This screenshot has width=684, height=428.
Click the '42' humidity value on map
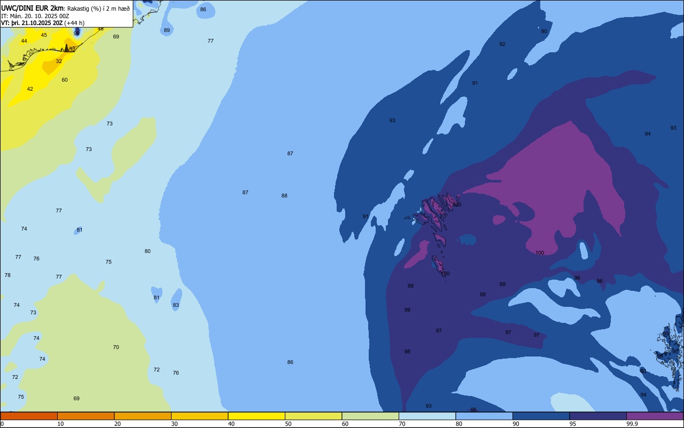(x=30, y=89)
